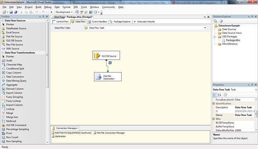Select the Flat File Source toolbox item
The height and width of the screenshot is (149, 258).
tap(14, 36)
